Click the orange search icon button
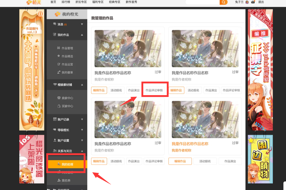Viewport: 286px width, 190px height. (x=224, y=2)
